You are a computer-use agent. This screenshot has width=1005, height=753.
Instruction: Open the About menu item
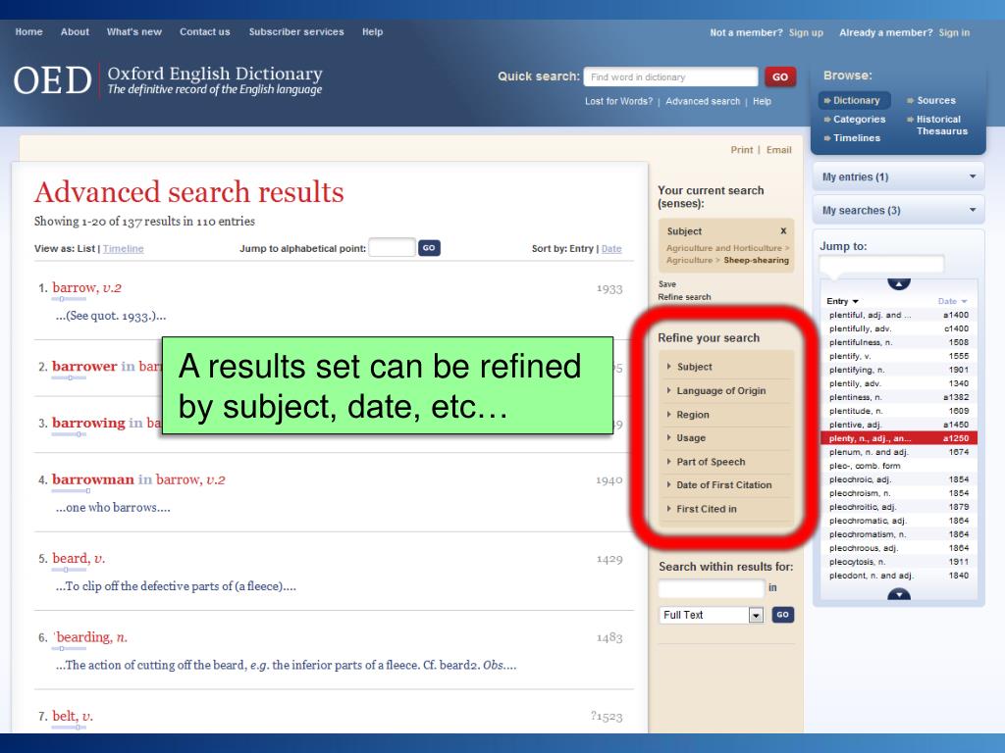75,31
